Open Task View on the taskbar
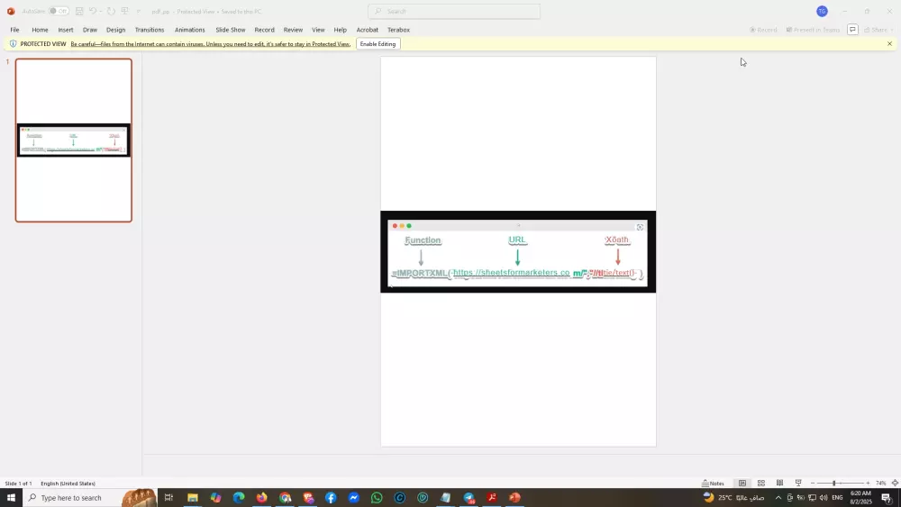901x507 pixels. (168, 498)
